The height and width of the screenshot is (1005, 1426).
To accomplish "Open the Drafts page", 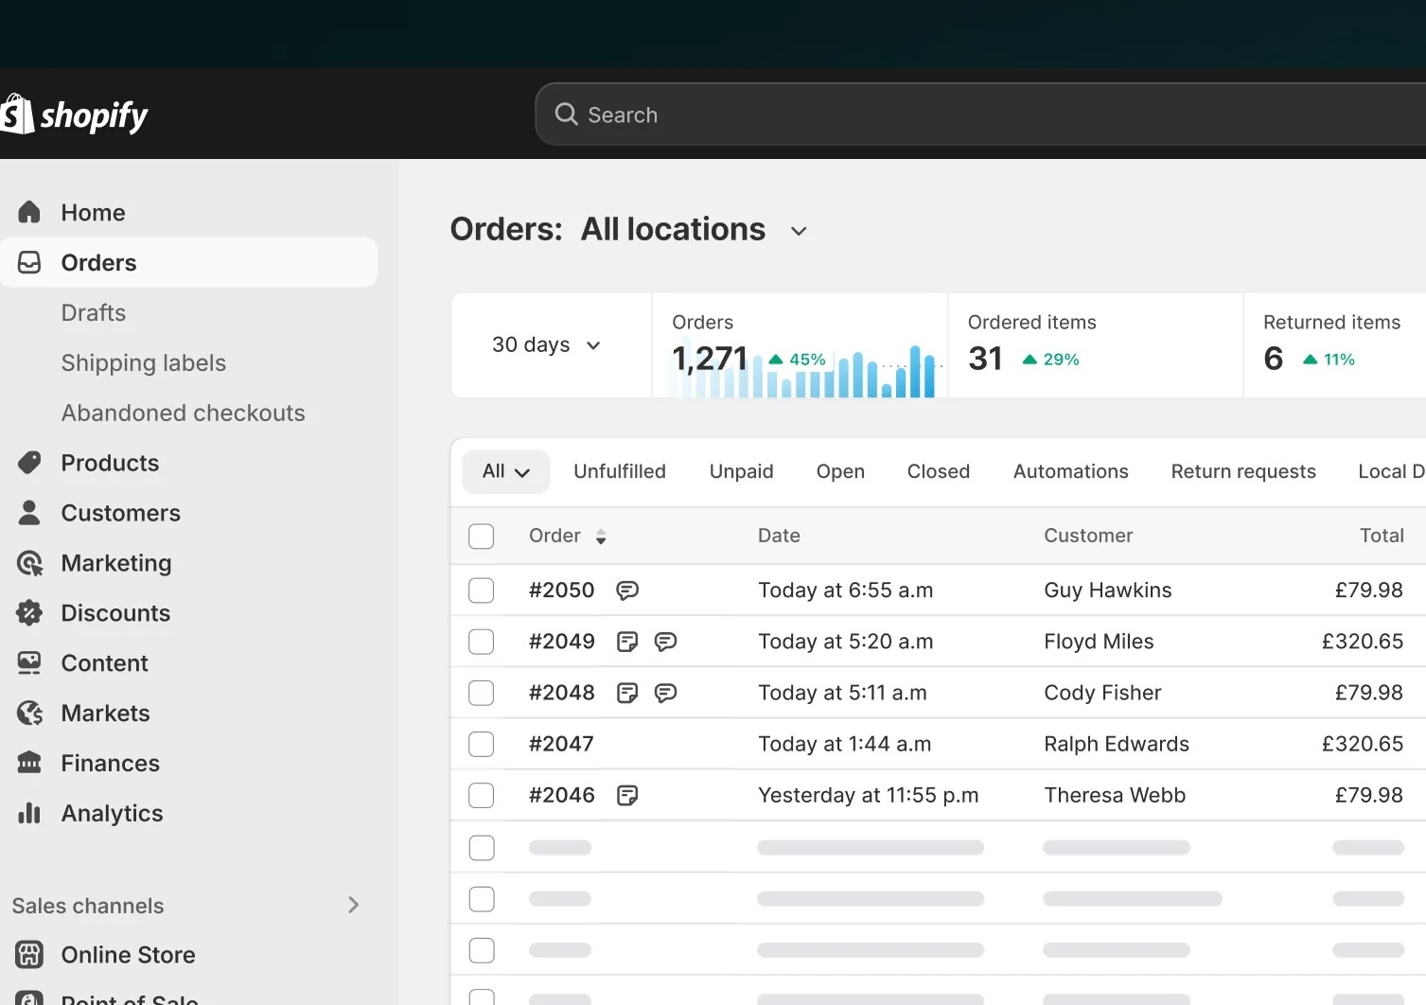I will click(x=93, y=312).
